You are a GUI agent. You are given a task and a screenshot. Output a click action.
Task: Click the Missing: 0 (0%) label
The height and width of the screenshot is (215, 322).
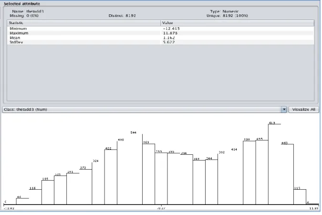(x=24, y=16)
